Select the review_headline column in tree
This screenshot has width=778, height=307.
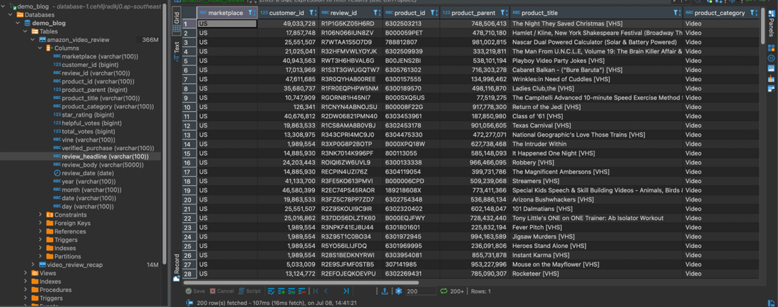[100, 156]
